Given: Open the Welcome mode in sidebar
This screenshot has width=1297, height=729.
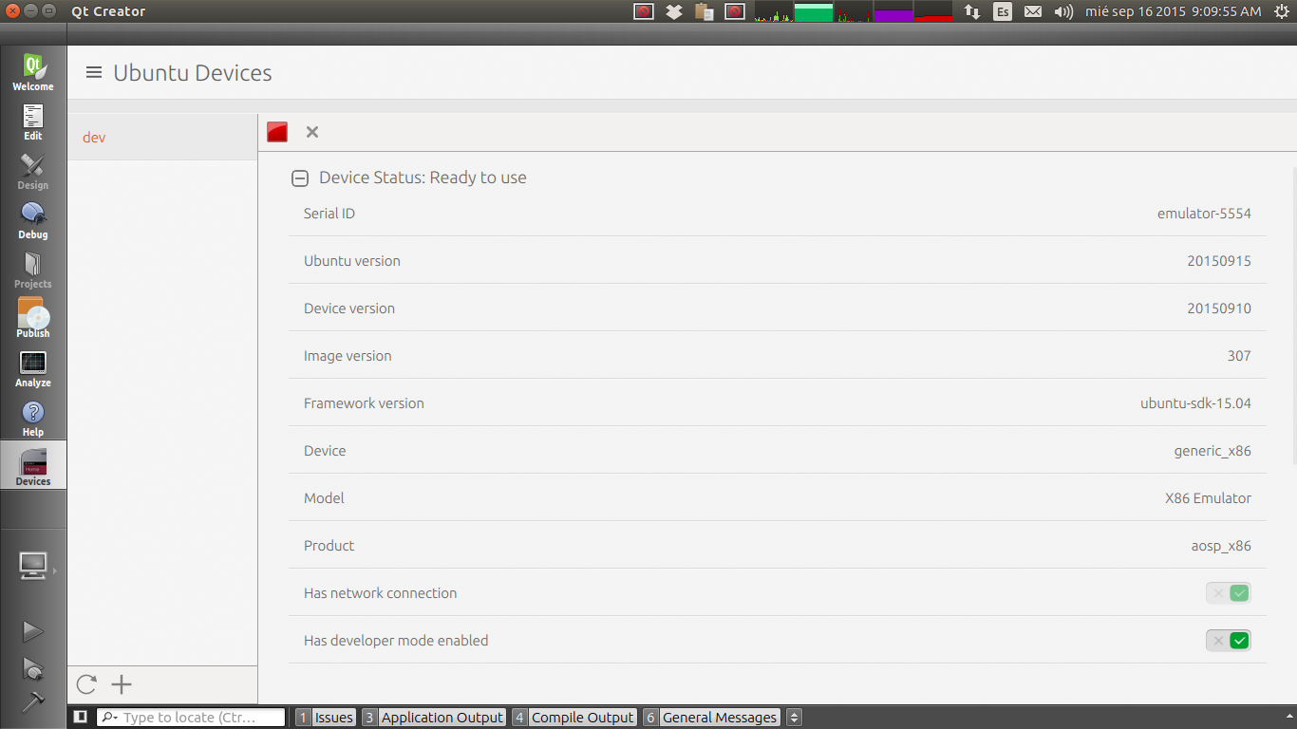Looking at the screenshot, I should click(x=33, y=73).
